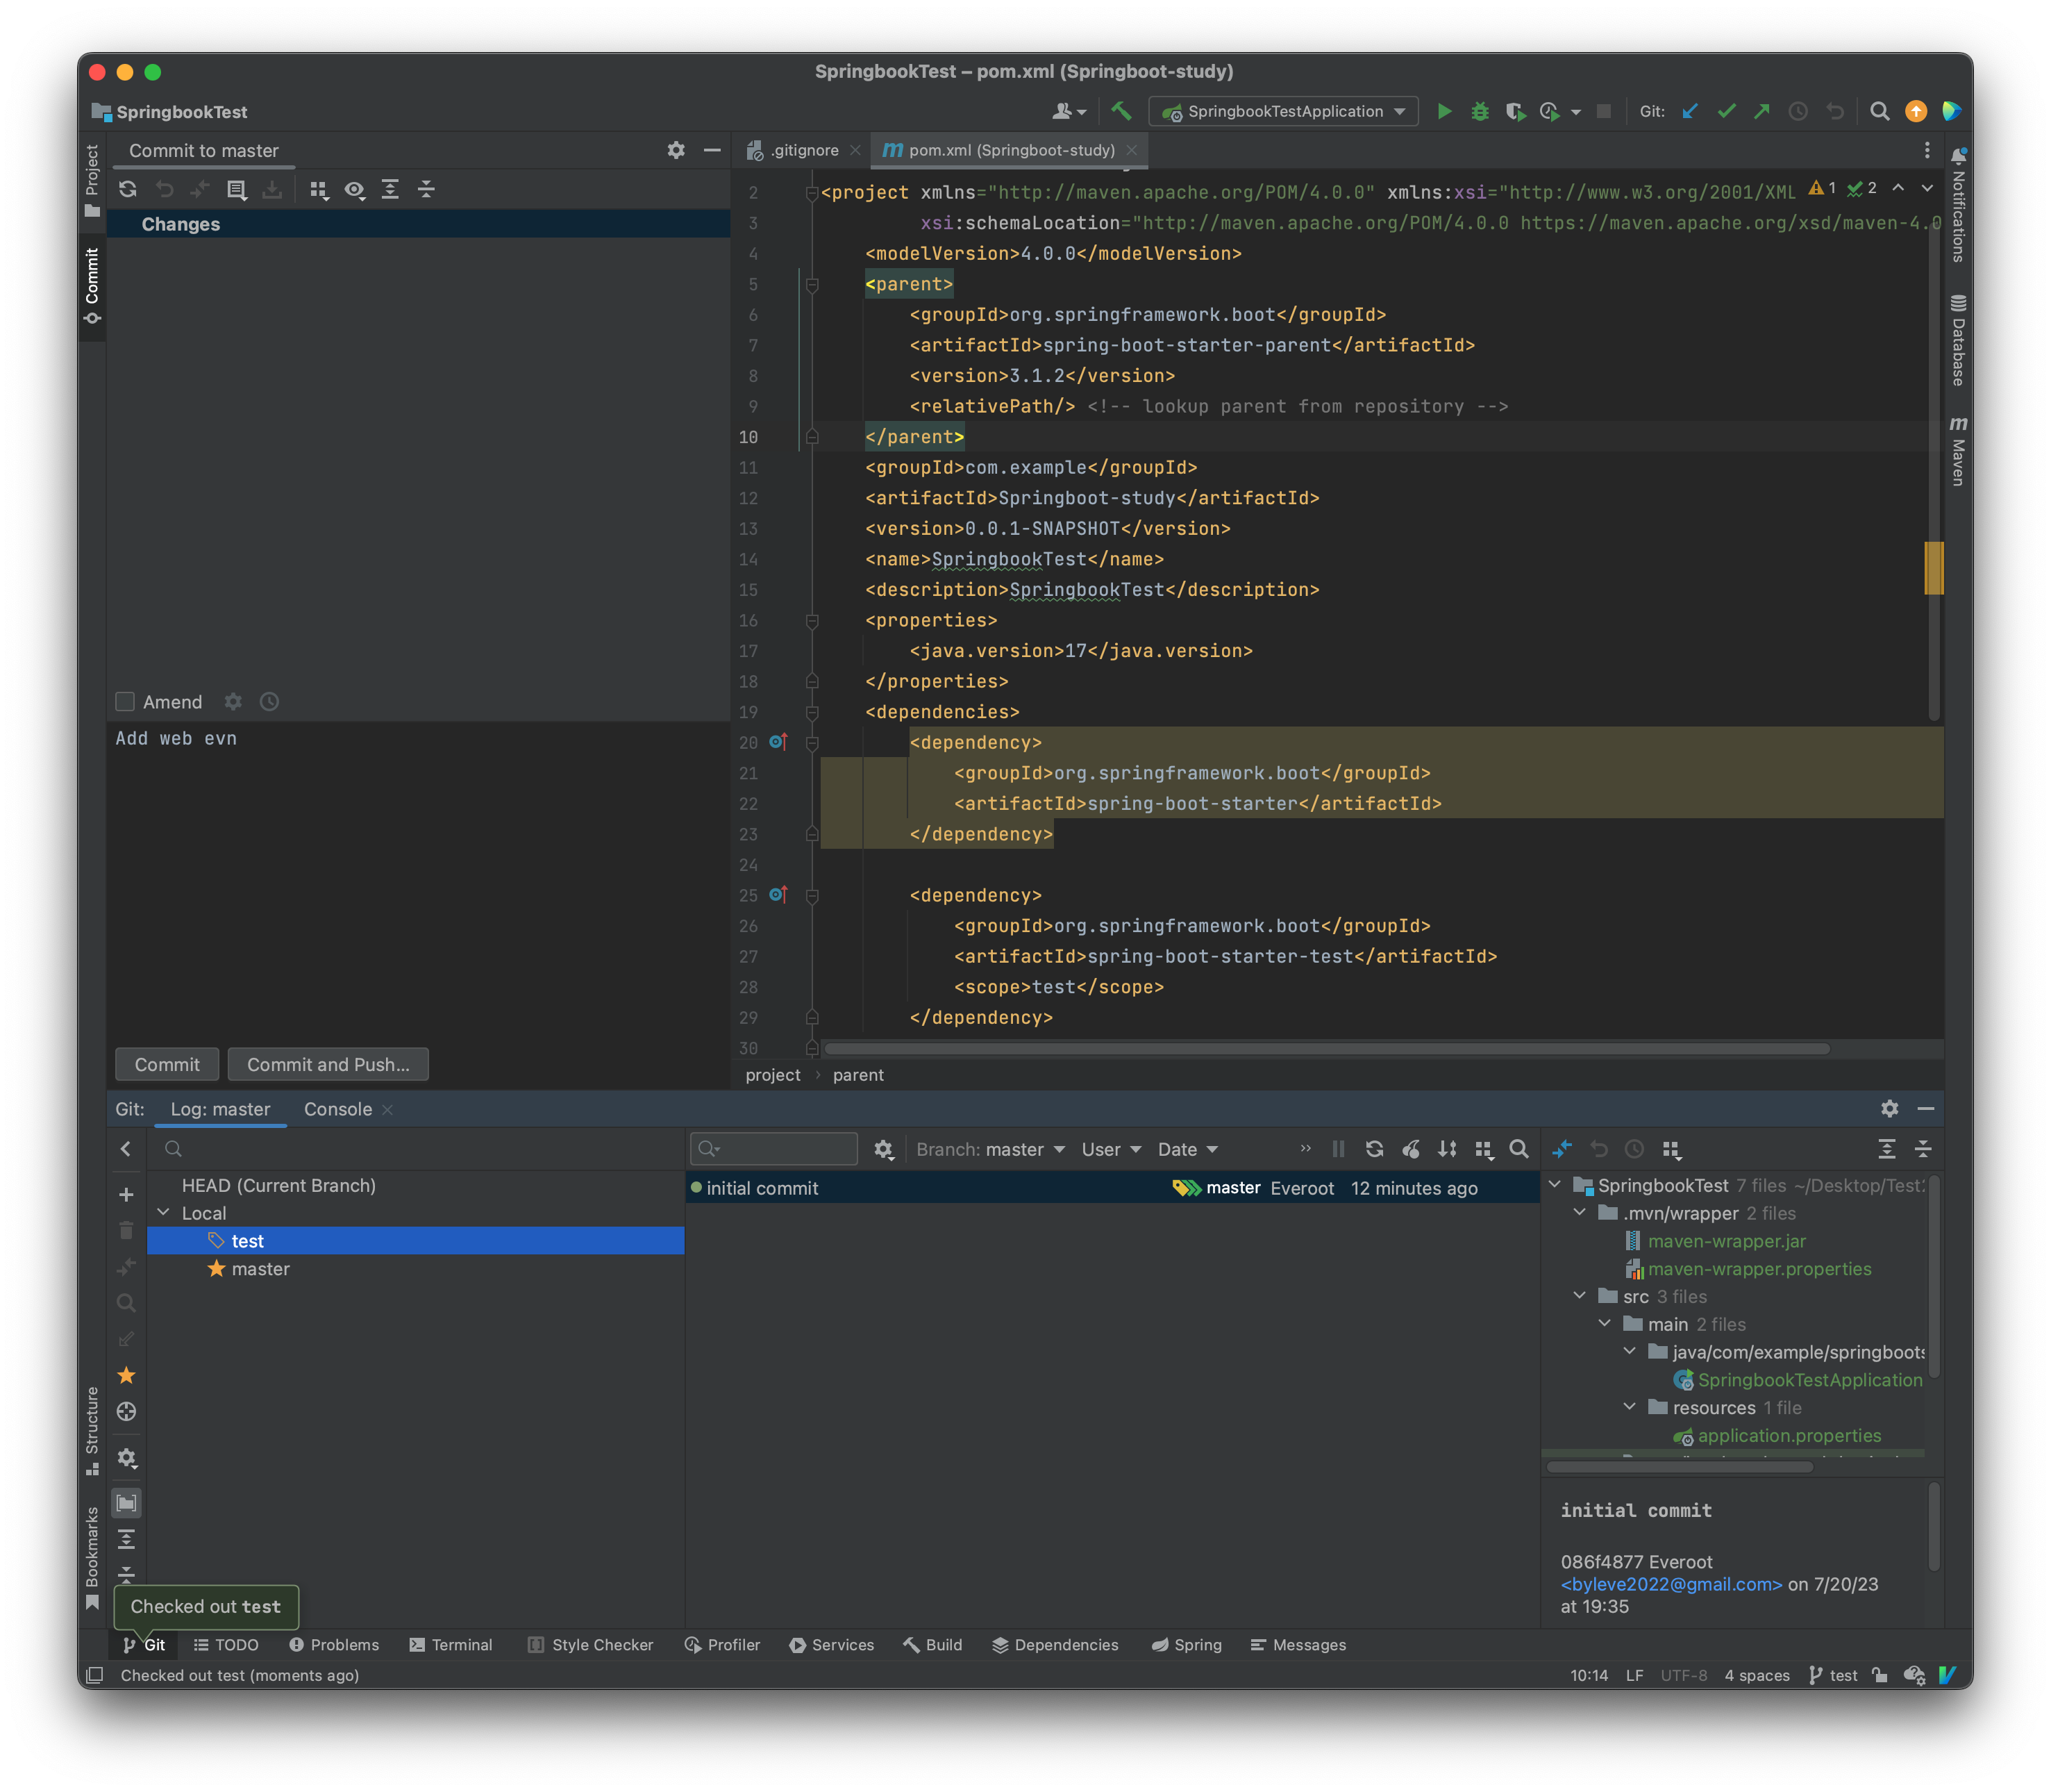
Task: Update project via Git blue arrow
Action: click(1690, 111)
